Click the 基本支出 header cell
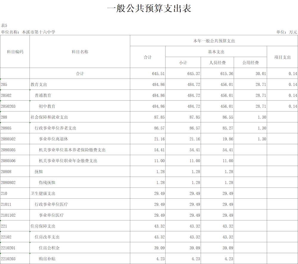This screenshot has width=298, height=264. (x=216, y=52)
